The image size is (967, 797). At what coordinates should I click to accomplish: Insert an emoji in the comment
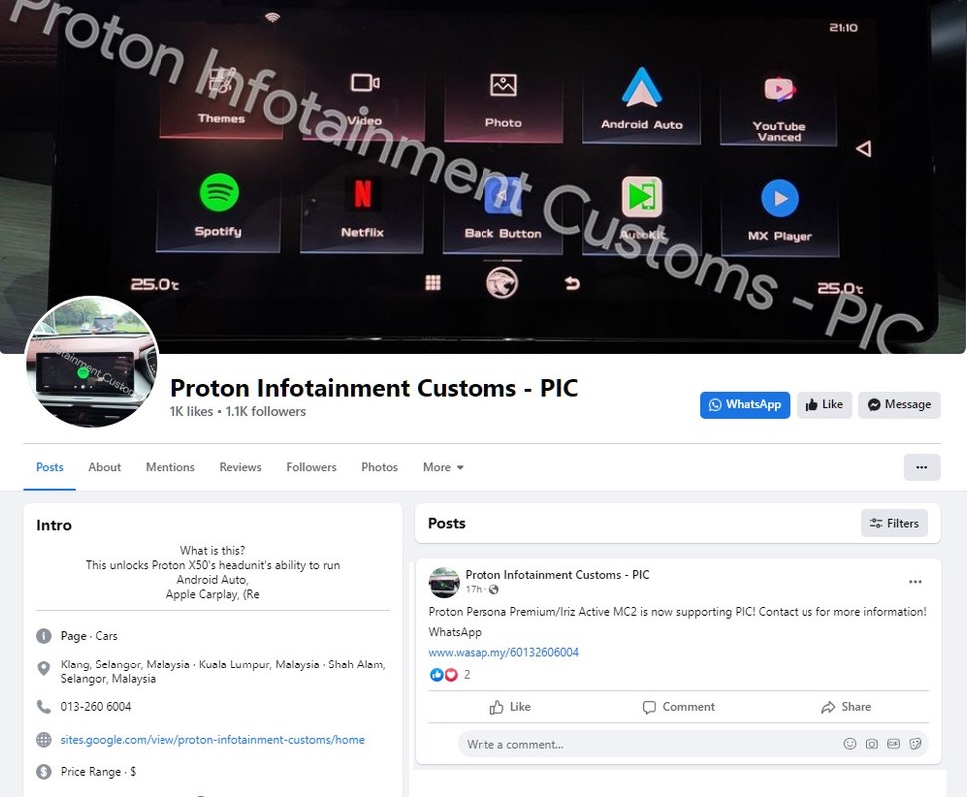pyautogui.click(x=849, y=744)
